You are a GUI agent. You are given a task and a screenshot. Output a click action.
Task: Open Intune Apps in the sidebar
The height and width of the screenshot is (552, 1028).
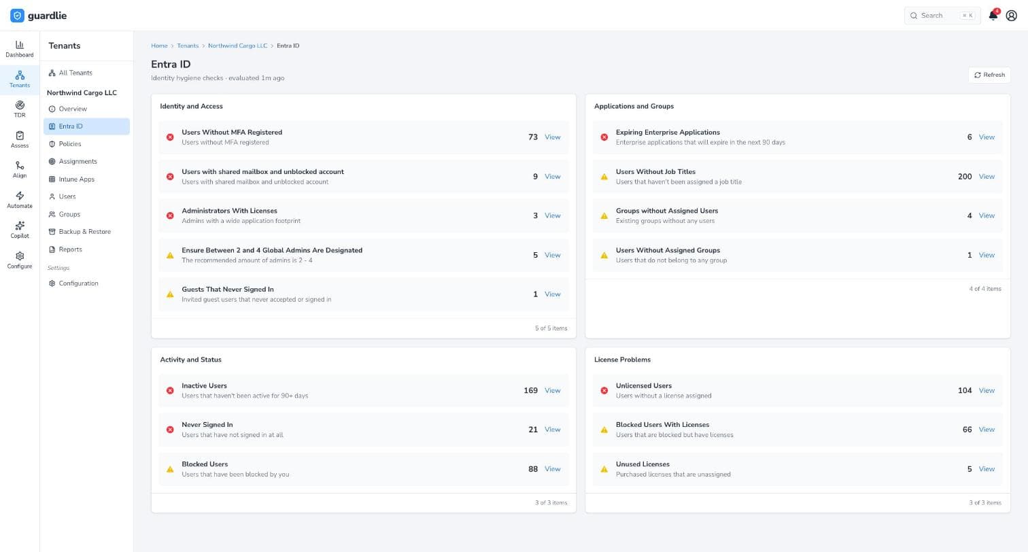tap(86, 179)
